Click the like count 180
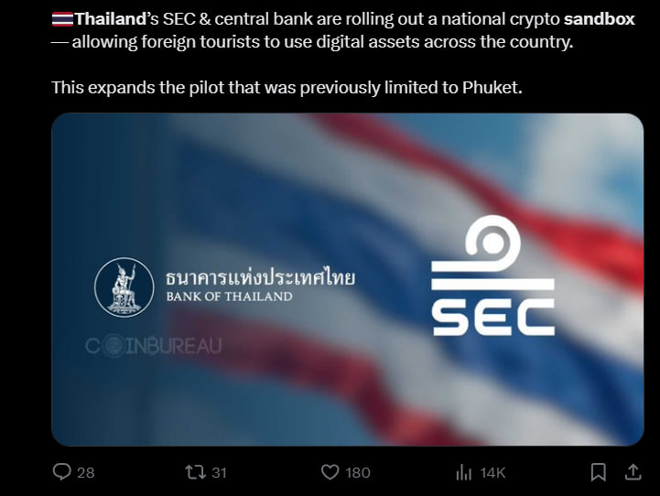Screen dimensions: 660x496 [358, 472]
